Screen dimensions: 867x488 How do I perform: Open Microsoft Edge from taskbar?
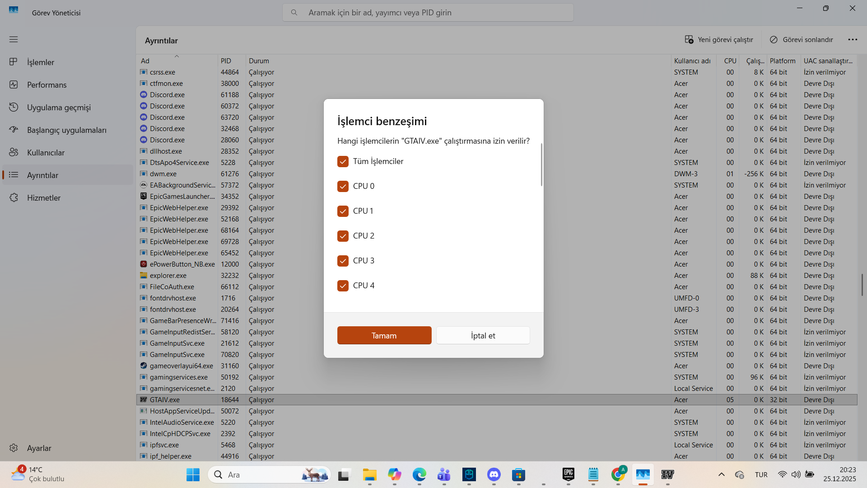(419, 474)
